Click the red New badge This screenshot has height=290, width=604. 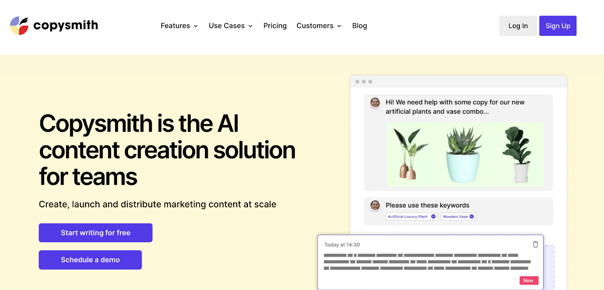pos(529,281)
